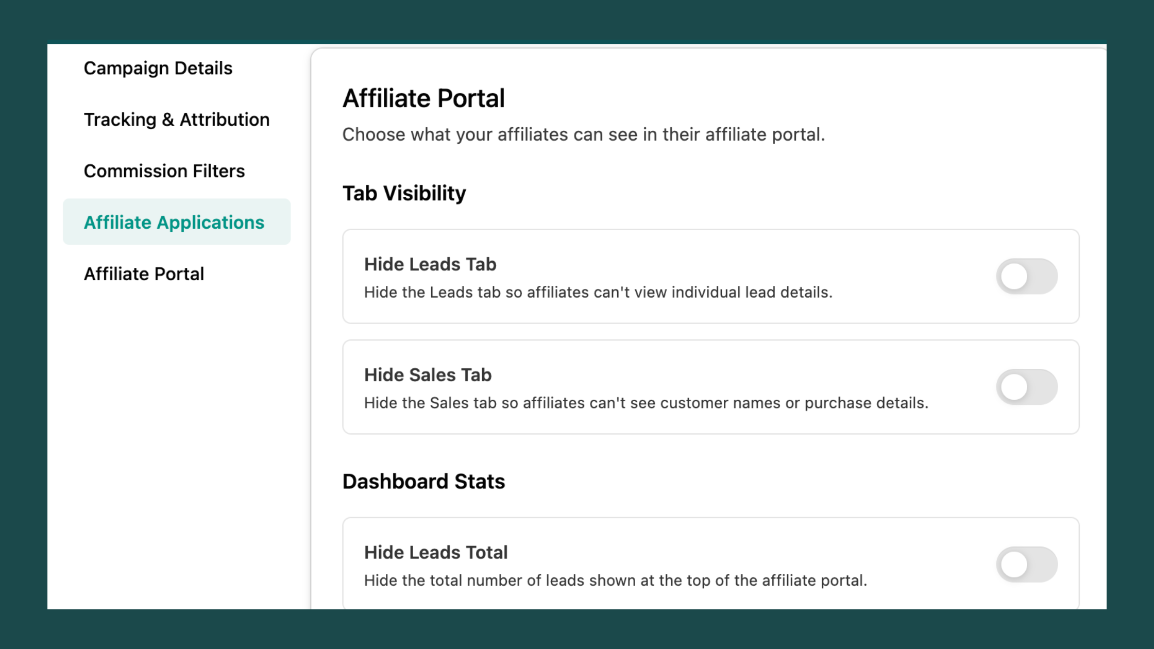Click the Hide Leads Tab card title
This screenshot has height=649, width=1154.
[430, 264]
